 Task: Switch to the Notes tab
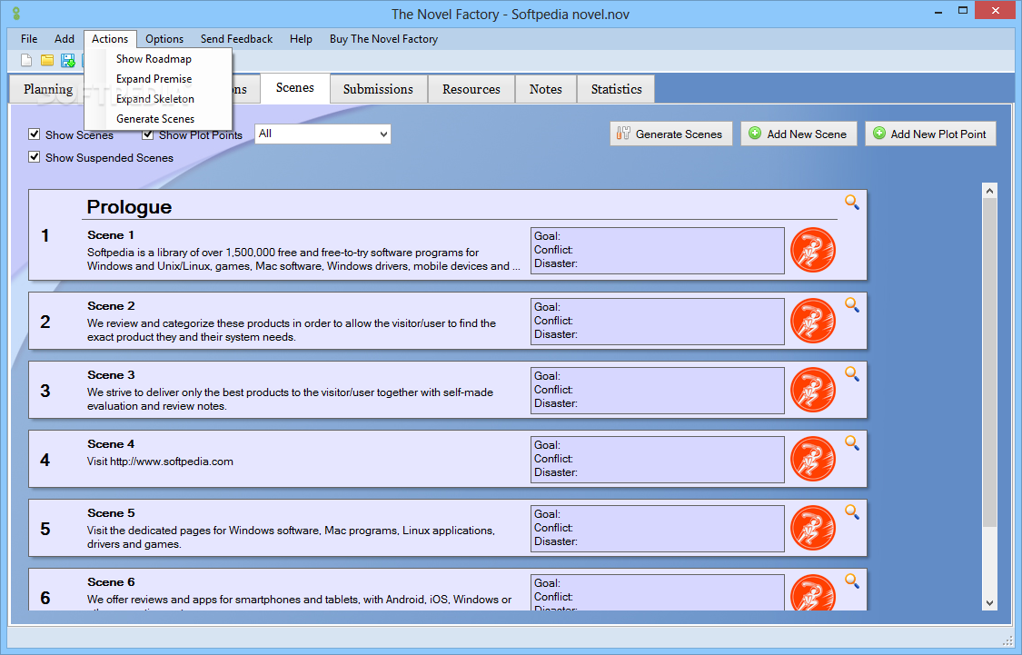pyautogui.click(x=546, y=89)
